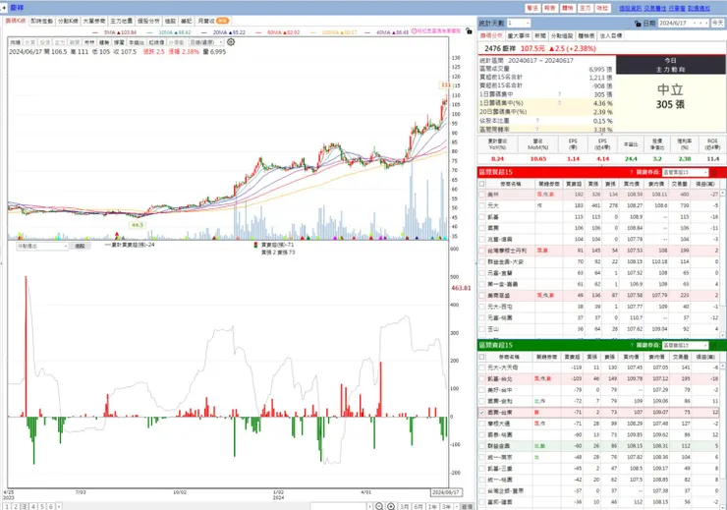This screenshot has height=510, width=727.
Task: Click the pink info icon beside MA legend
Action: coord(414,31)
